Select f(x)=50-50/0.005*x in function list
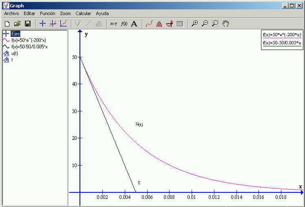 pos(29,47)
